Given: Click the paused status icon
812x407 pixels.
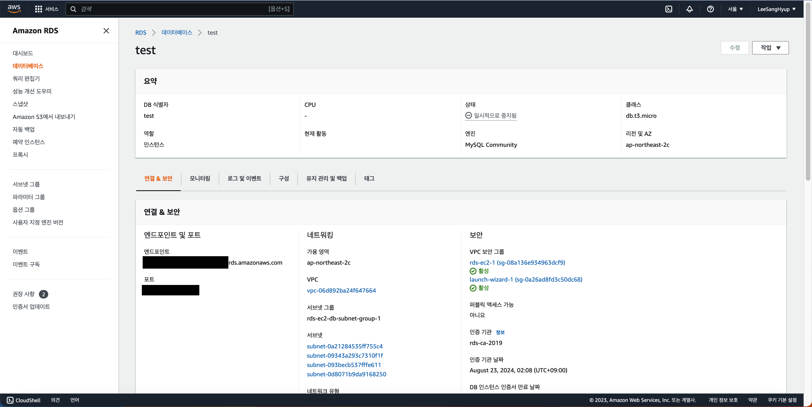Looking at the screenshot, I should coord(468,116).
